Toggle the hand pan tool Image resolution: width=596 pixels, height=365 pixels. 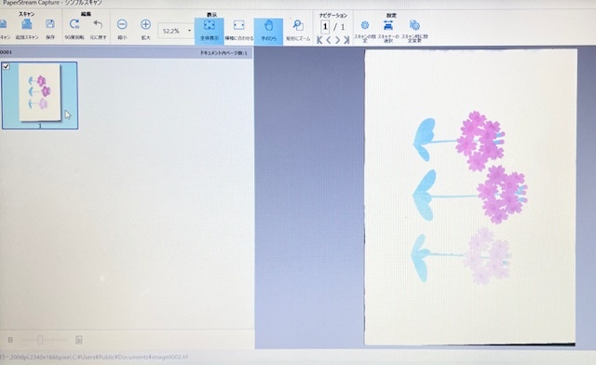[x=268, y=31]
